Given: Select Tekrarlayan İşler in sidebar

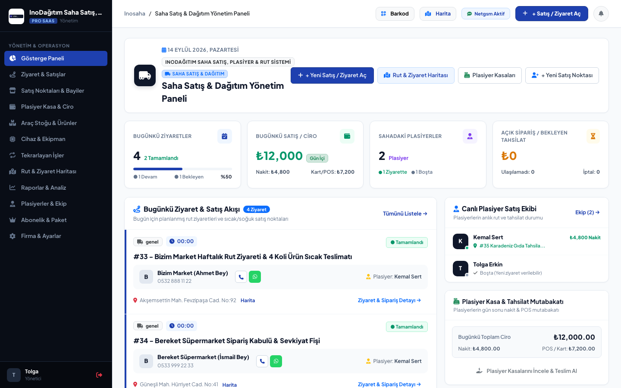Looking at the screenshot, I should pyautogui.click(x=56, y=155).
